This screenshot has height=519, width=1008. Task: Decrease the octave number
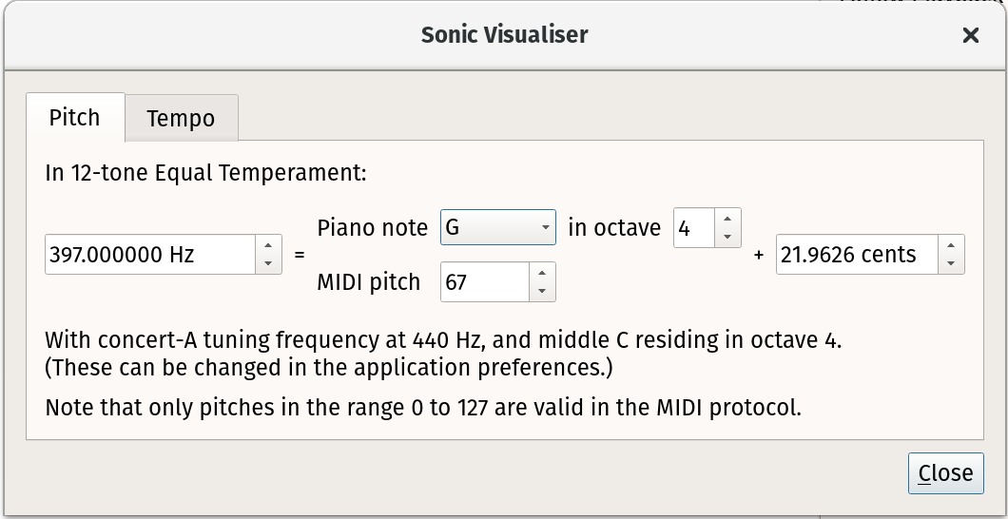(x=727, y=237)
